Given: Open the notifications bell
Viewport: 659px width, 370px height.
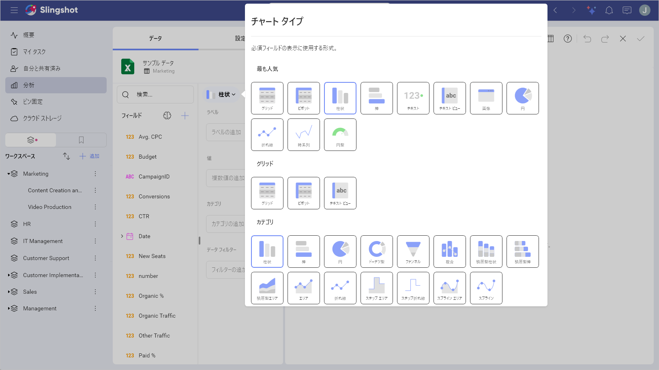Looking at the screenshot, I should point(609,10).
